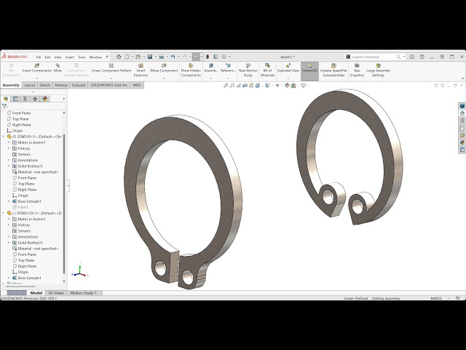Toggle Instant3D mode
The height and width of the screenshot is (350, 466).
[x=309, y=71]
